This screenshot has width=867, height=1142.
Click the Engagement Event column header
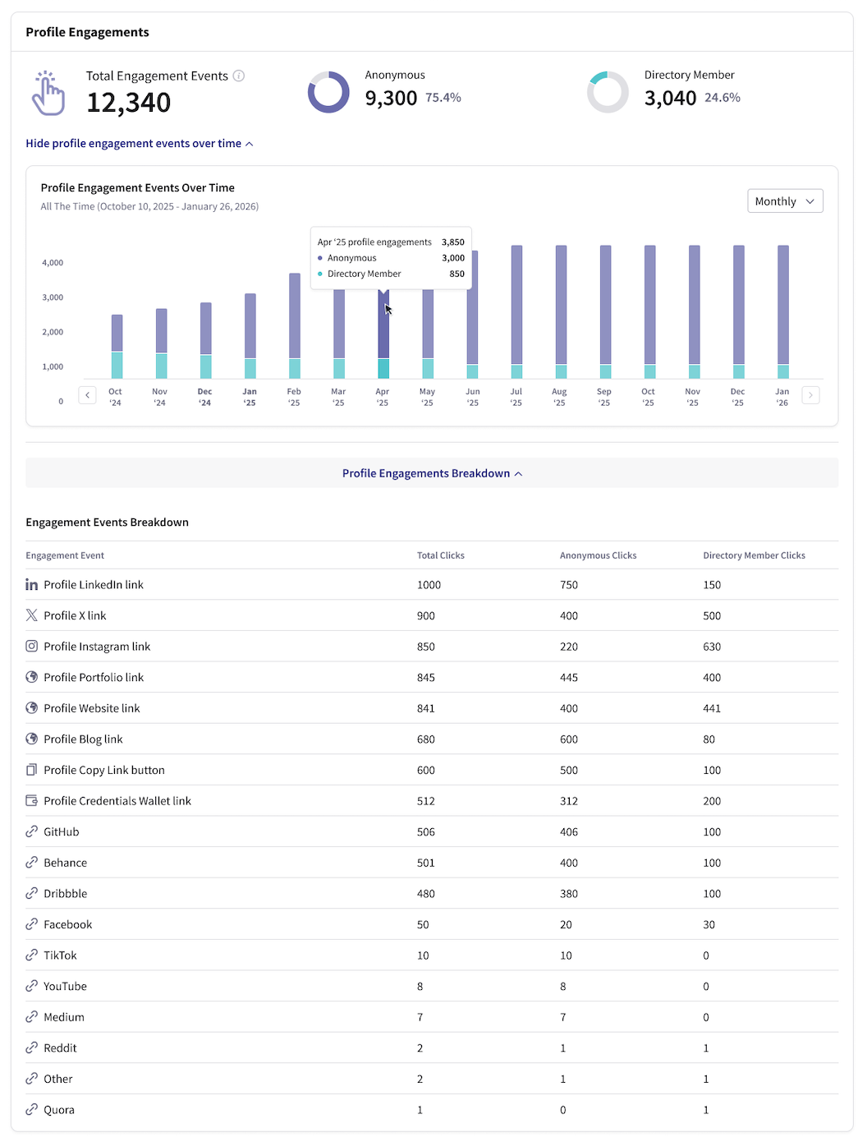65,555
